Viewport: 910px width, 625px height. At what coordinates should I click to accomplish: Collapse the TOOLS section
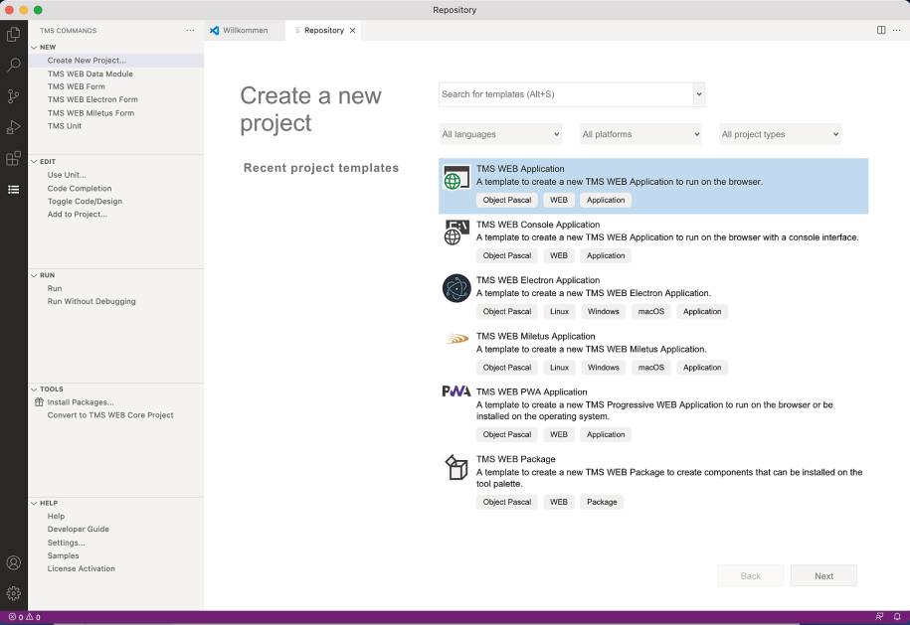coord(34,390)
